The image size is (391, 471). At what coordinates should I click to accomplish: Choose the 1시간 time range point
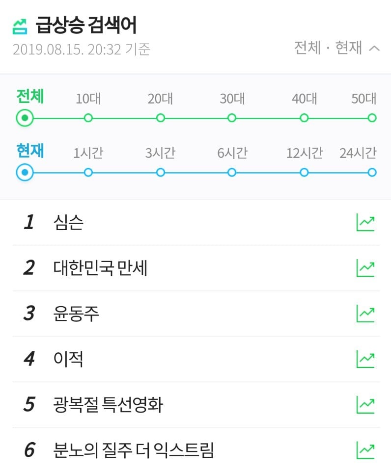coord(88,172)
